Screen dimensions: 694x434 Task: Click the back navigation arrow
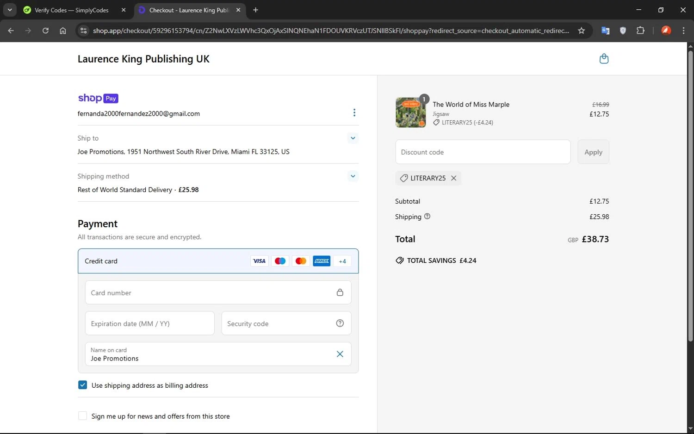point(11,31)
